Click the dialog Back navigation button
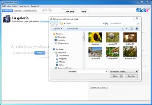The width and height of the screenshot is (152, 105). [x=52, y=24]
